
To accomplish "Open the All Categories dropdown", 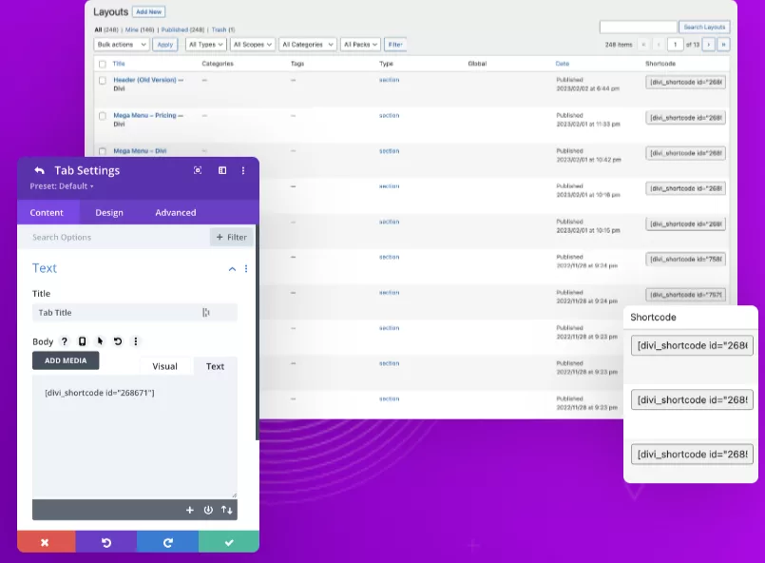I will pyautogui.click(x=307, y=45).
